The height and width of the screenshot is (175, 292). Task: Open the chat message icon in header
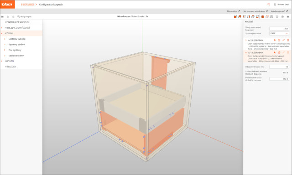pos(269,4)
